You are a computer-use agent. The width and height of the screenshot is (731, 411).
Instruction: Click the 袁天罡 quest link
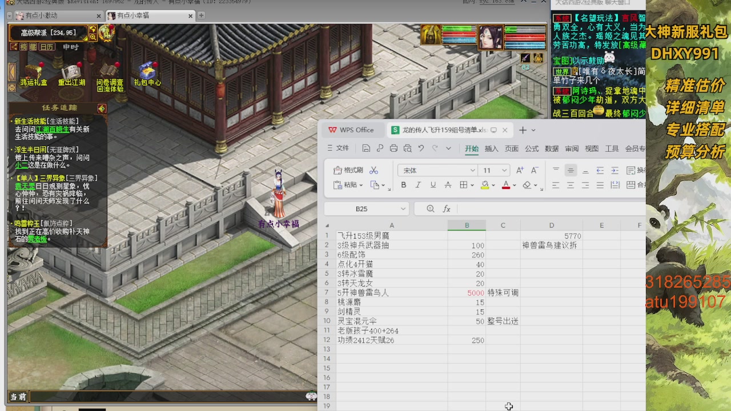25,186
